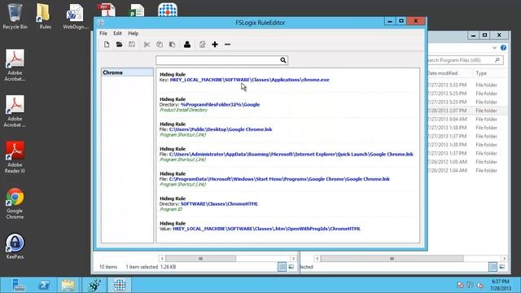Viewport: 521px width, 293px height.
Task: Select rule for Public Desktop Google Chrome.lnk
Action: point(287,129)
